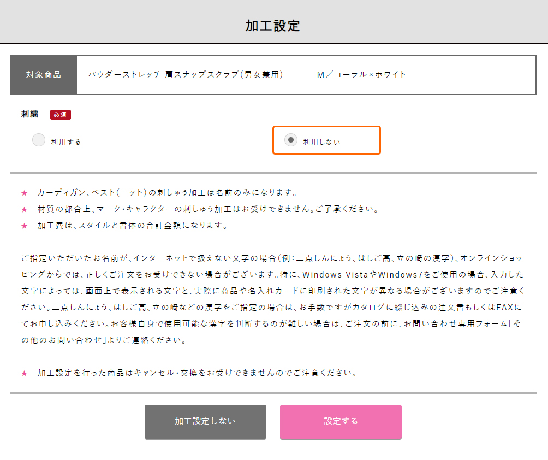Click the pink star beside the カーディガン note
The width and height of the screenshot is (548, 460).
tap(24, 193)
